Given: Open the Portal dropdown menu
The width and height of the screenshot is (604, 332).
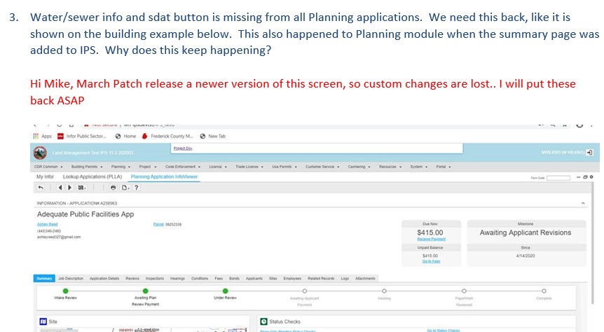Looking at the screenshot, I should point(444,167).
